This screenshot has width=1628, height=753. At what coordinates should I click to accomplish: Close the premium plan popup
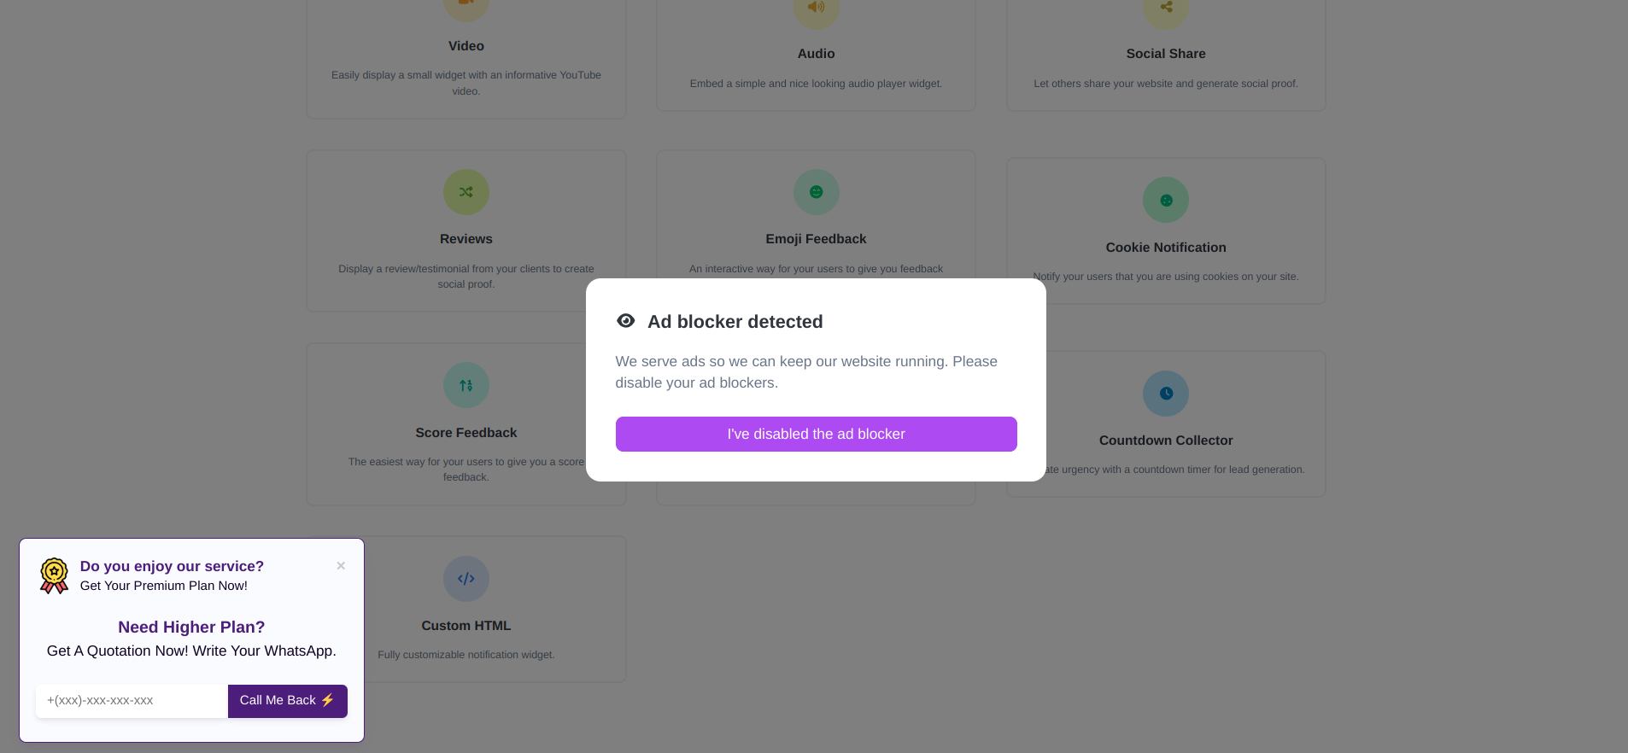341,566
